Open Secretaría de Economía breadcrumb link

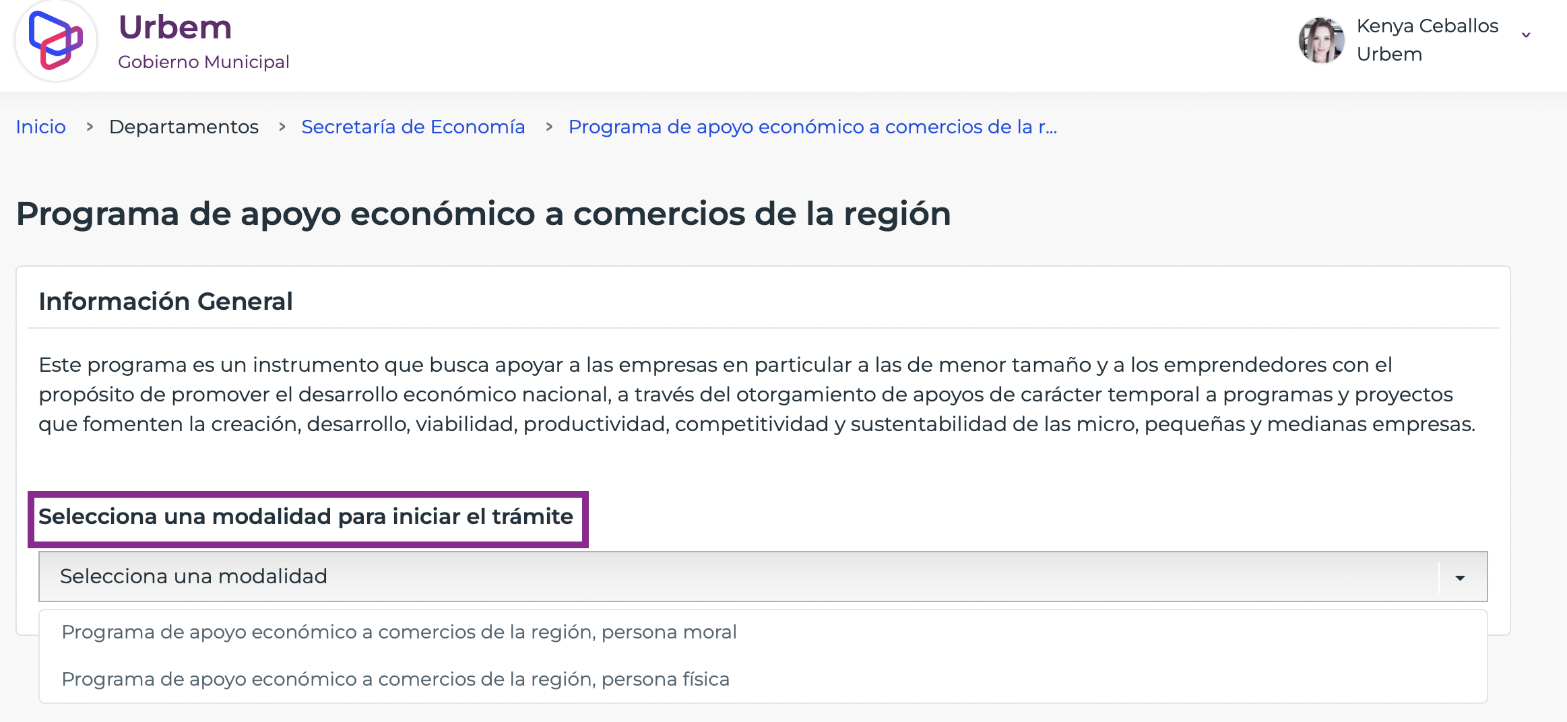(413, 127)
